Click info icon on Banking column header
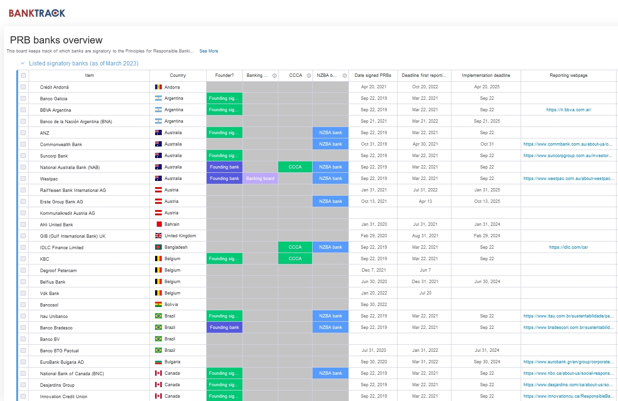Screen dimensions: 618x401 point(274,75)
